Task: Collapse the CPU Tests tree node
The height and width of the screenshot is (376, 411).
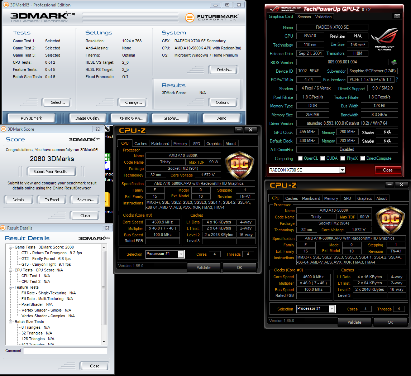Action: click(x=10, y=270)
